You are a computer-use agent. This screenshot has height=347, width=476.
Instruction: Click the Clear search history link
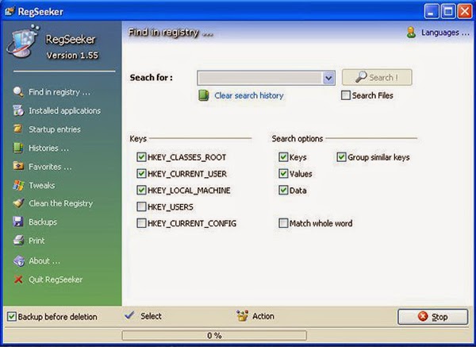(x=249, y=95)
